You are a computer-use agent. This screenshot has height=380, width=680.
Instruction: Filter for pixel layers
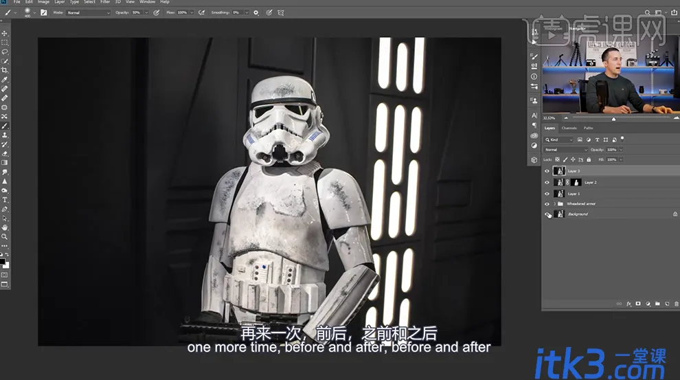click(580, 139)
